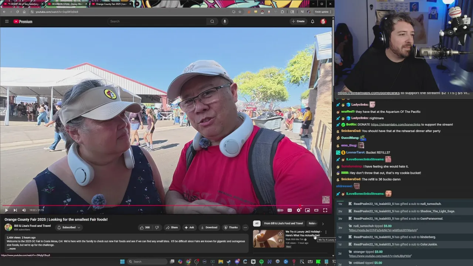473x266 pixels.
Task: Open Bill & Lisa's Food and Travel channel name
Action: [33, 226]
